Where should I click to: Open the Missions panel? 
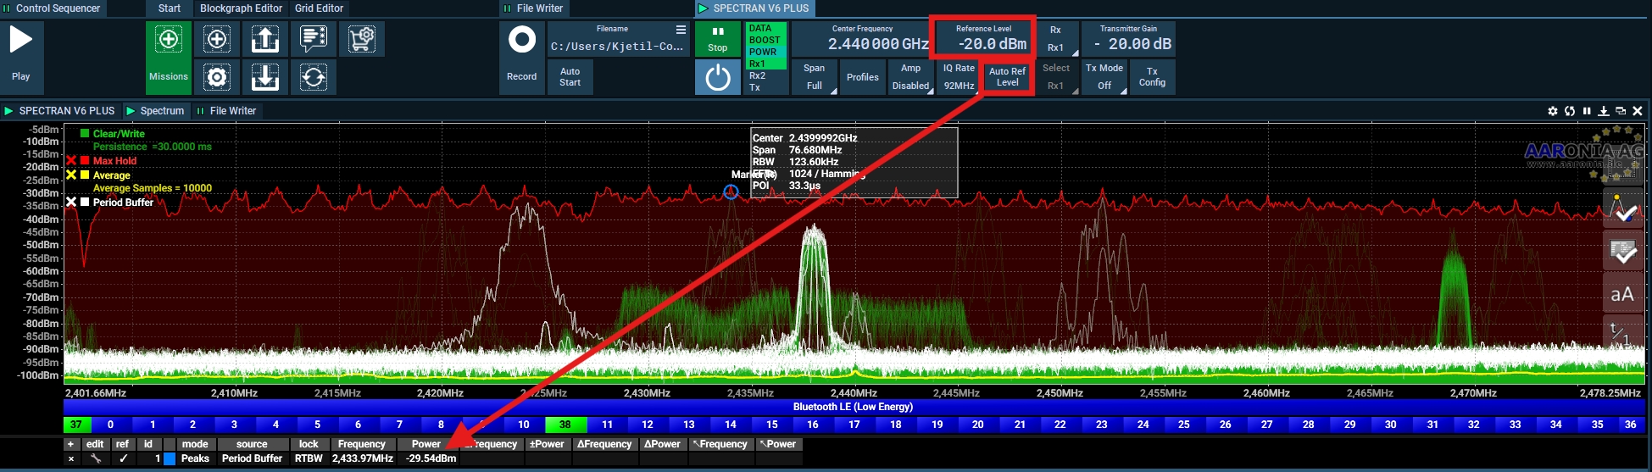coord(169,57)
